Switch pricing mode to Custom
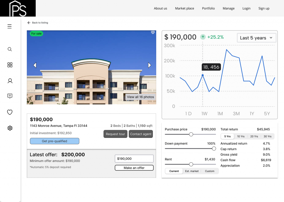 [210, 171]
